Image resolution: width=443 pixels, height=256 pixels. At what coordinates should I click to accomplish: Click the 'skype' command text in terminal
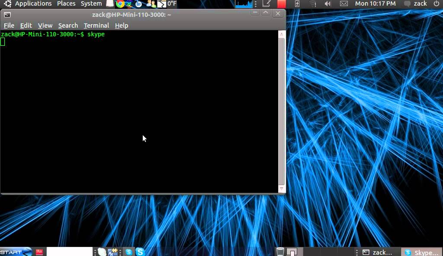pyautogui.click(x=96, y=34)
